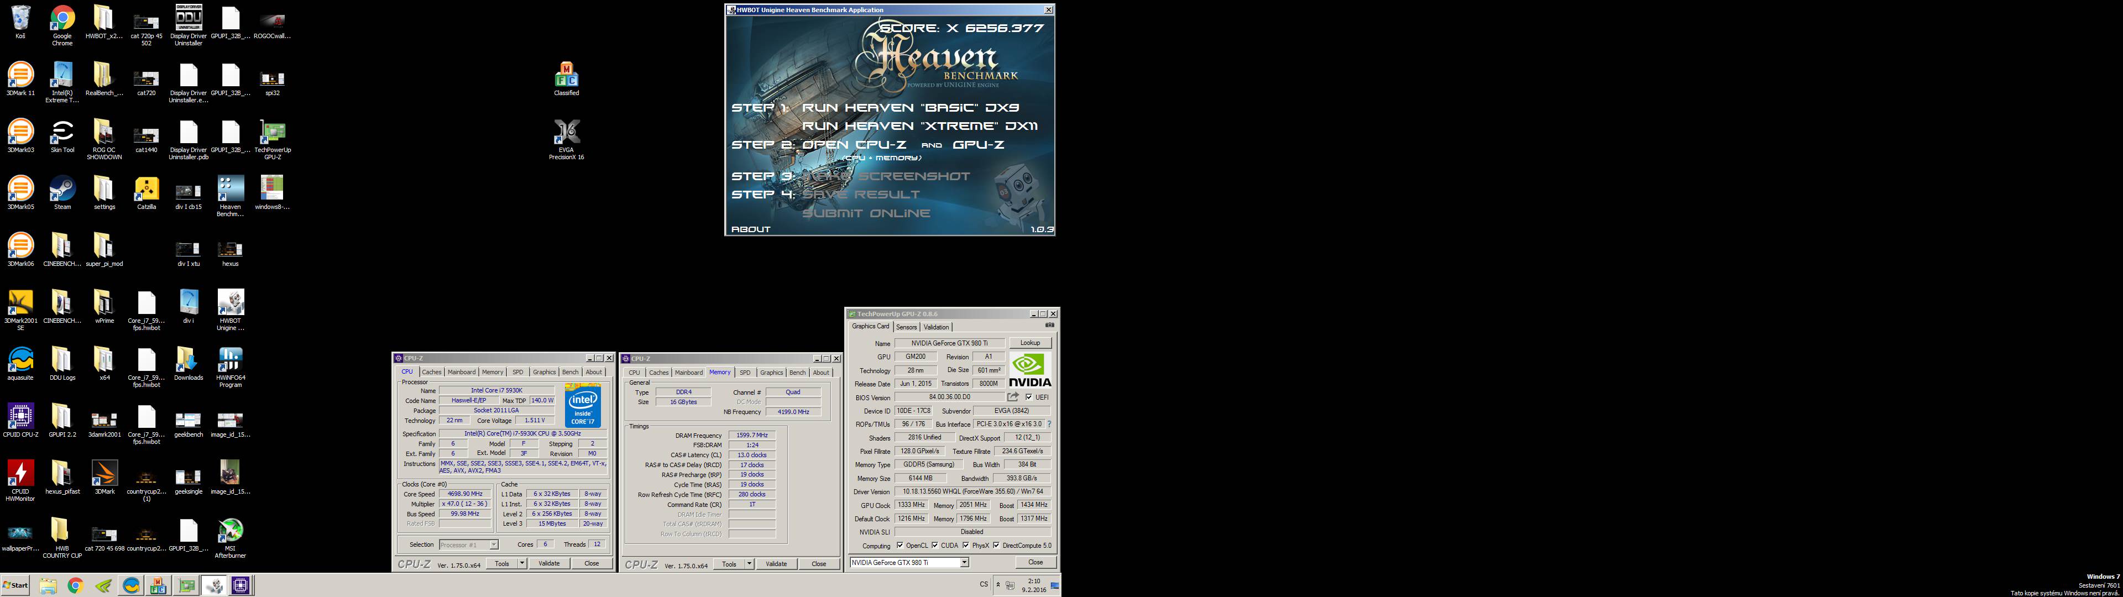
Task: Select the MSI Afterburner desktop icon
Action: click(x=231, y=538)
